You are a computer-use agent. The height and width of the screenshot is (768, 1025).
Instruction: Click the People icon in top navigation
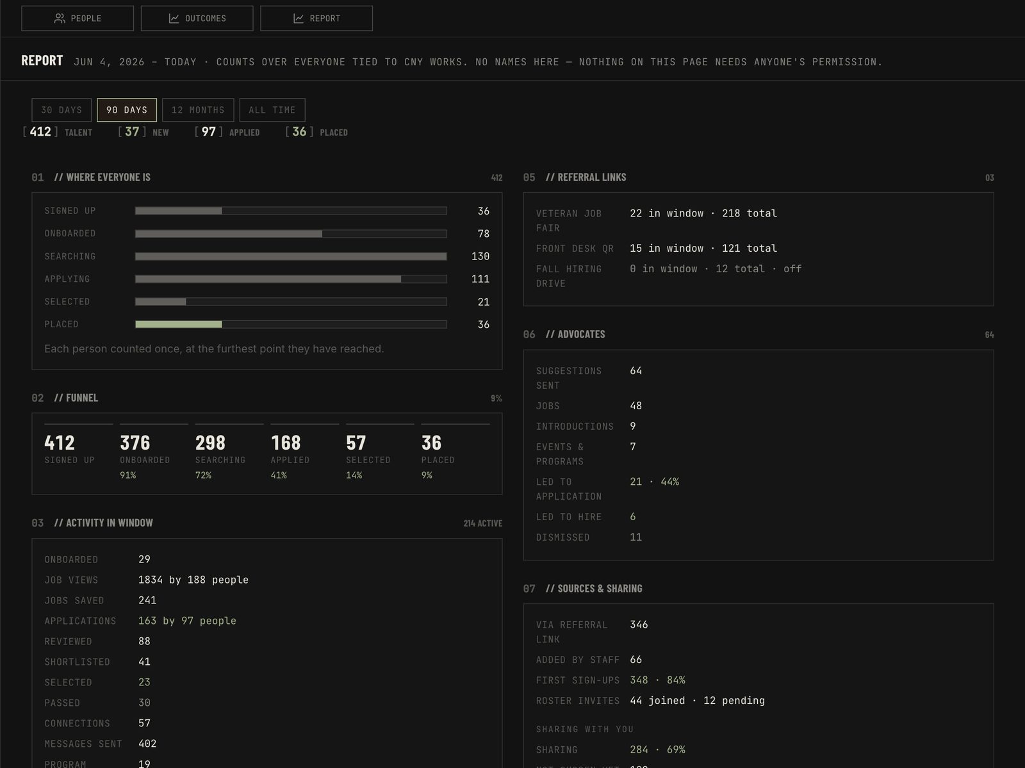click(60, 19)
